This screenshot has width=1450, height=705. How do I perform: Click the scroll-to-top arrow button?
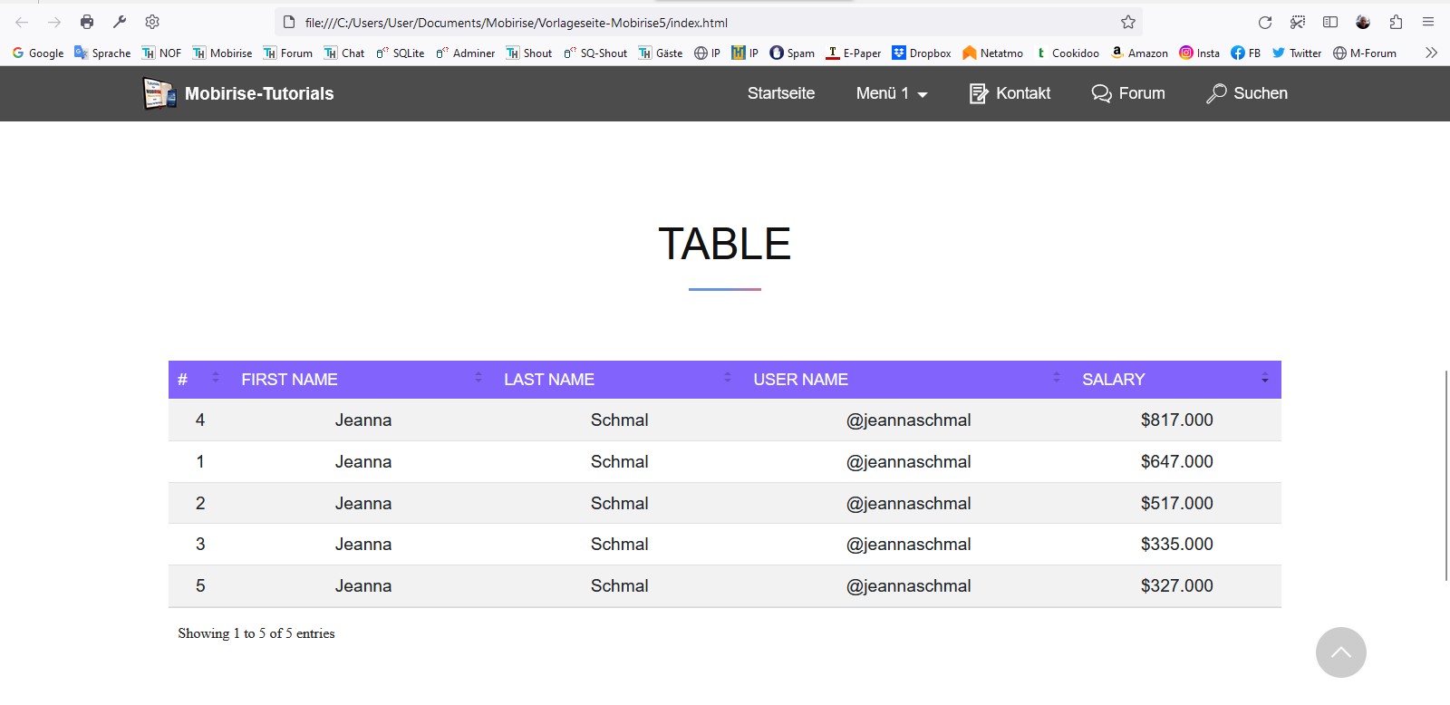point(1340,652)
